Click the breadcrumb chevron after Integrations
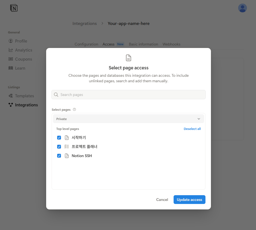This screenshot has width=256, height=230. 102,23
